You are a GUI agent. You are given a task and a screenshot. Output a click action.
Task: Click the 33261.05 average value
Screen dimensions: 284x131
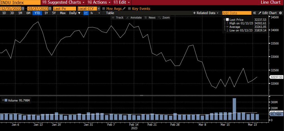coord(261,27)
